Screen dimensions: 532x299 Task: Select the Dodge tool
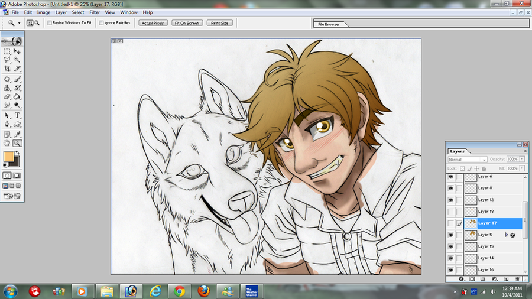pos(17,105)
